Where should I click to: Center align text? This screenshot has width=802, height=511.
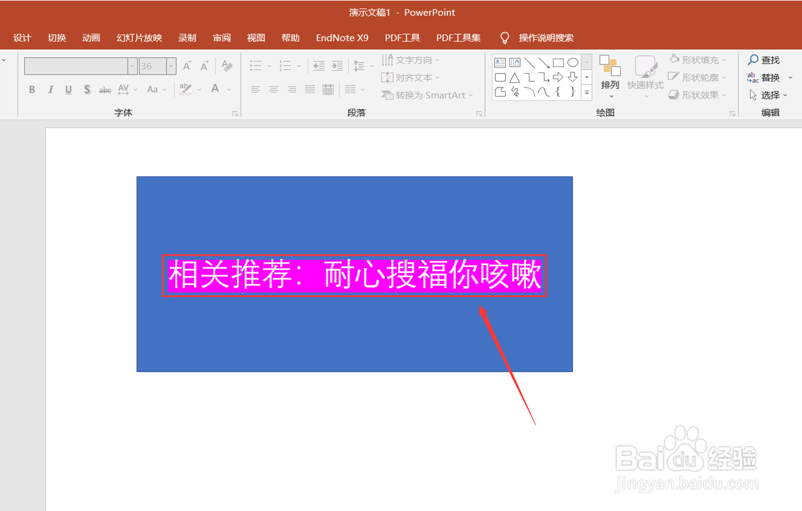tap(274, 90)
